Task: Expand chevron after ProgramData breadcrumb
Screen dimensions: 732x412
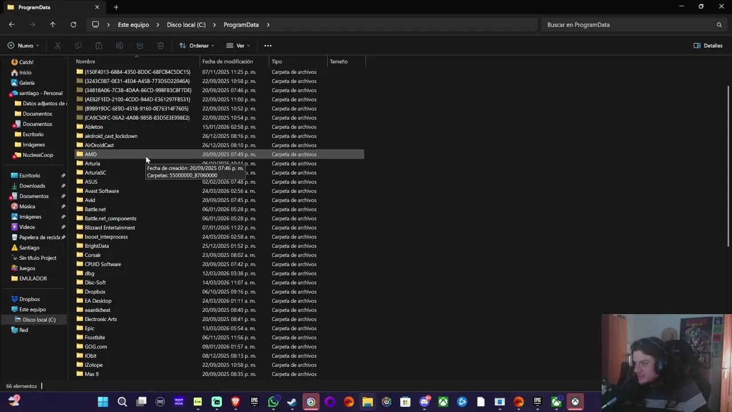Action: click(268, 25)
